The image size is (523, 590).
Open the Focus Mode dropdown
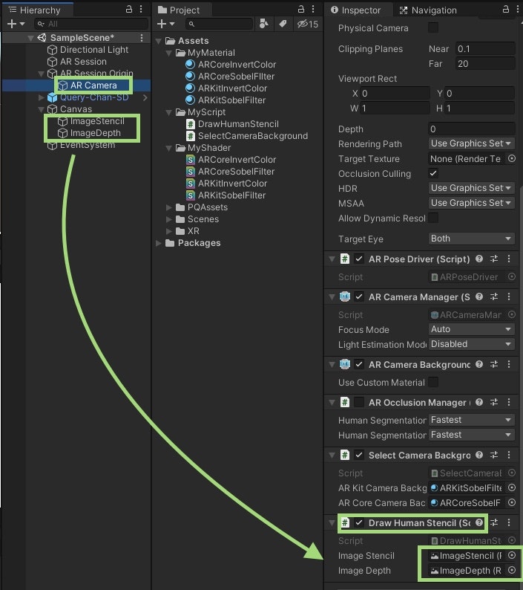coord(471,330)
